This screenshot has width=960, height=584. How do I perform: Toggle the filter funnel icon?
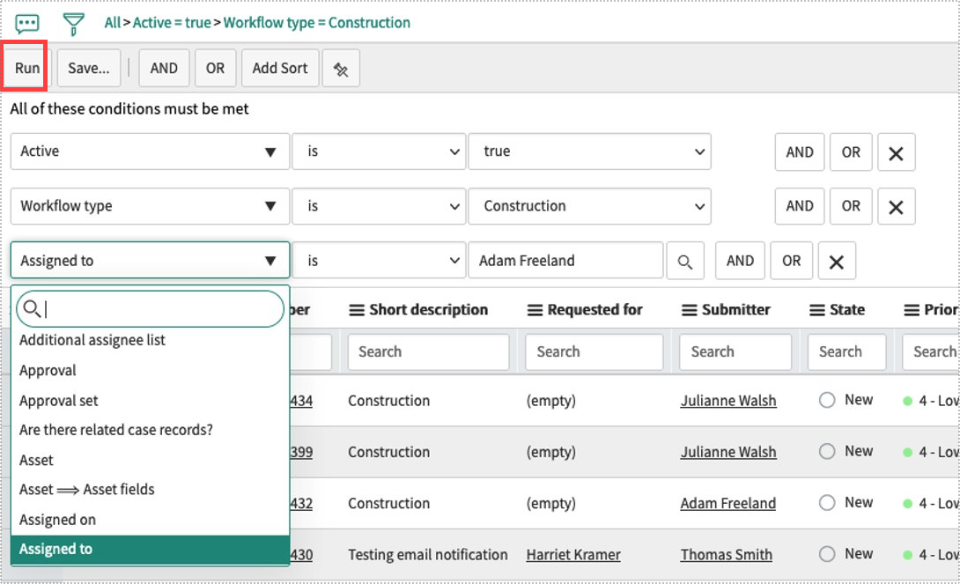point(73,24)
